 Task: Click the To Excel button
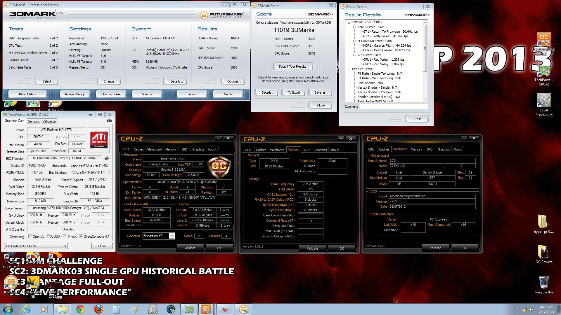tap(294, 92)
